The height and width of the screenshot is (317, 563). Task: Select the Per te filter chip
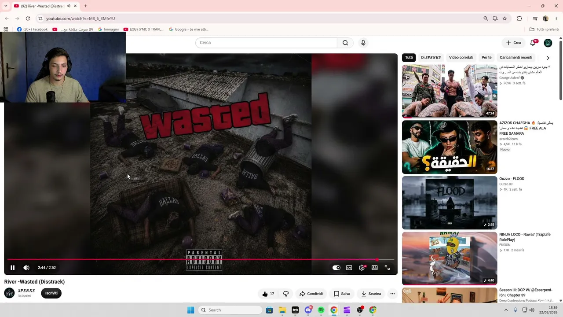point(486,58)
